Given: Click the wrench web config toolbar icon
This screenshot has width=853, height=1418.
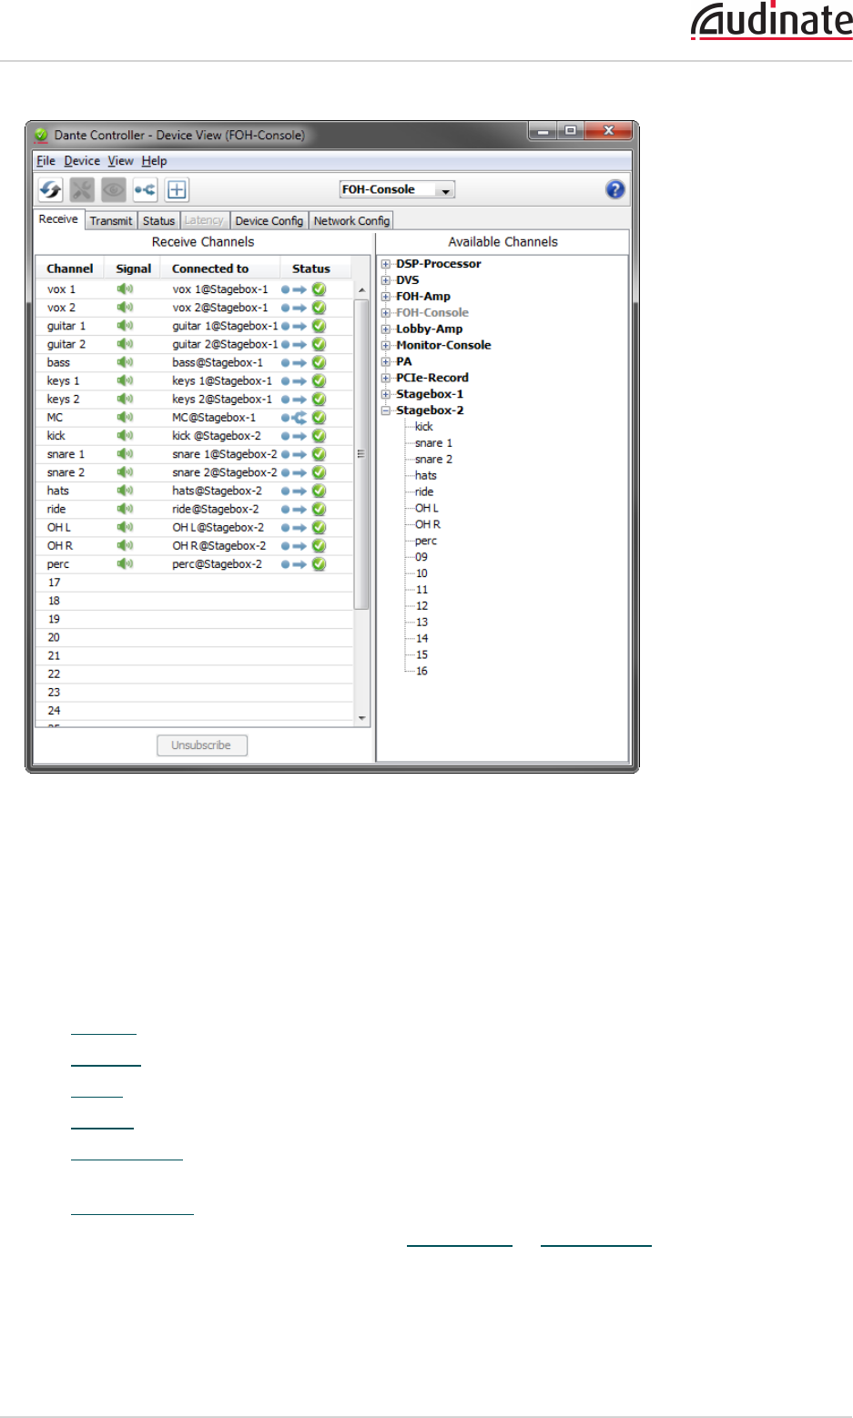Looking at the screenshot, I should coord(82,189).
